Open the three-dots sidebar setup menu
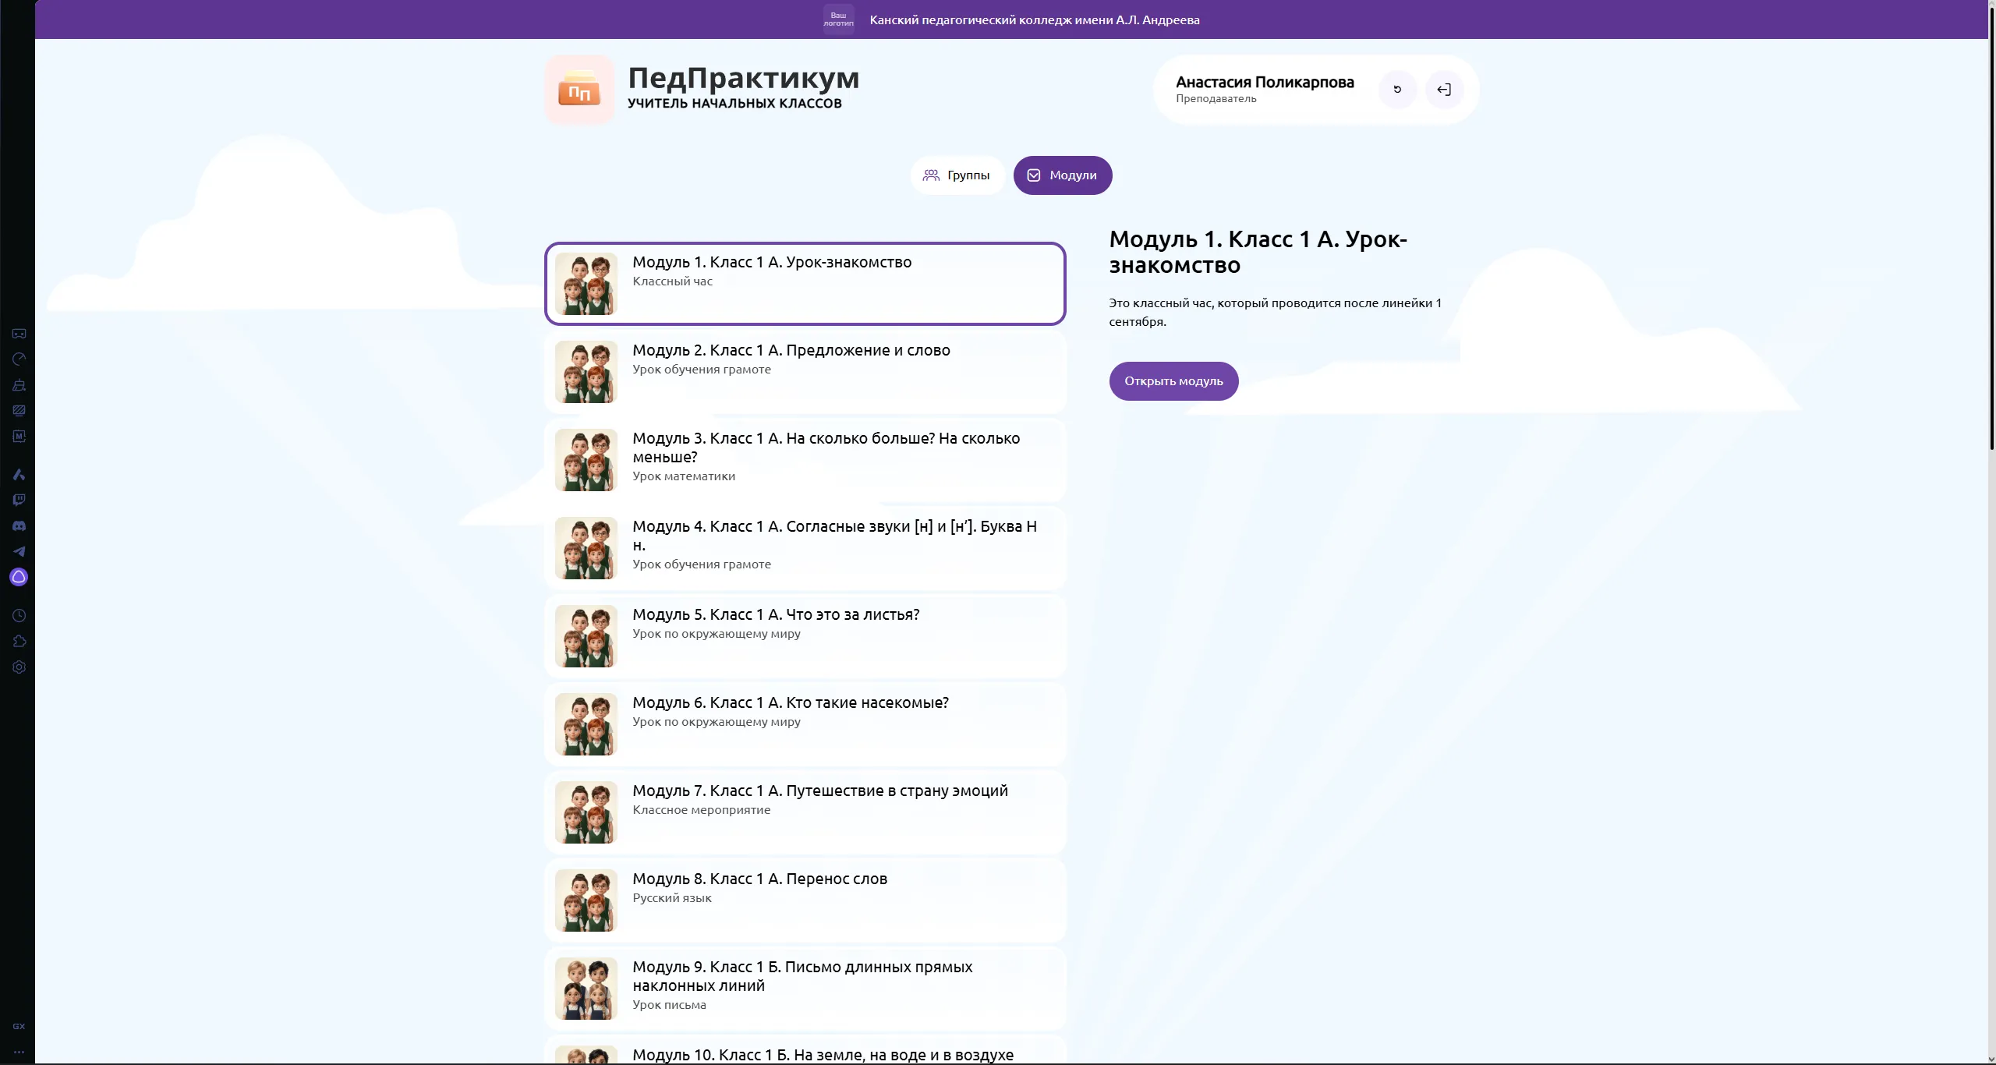The width and height of the screenshot is (1996, 1065). (x=19, y=1052)
